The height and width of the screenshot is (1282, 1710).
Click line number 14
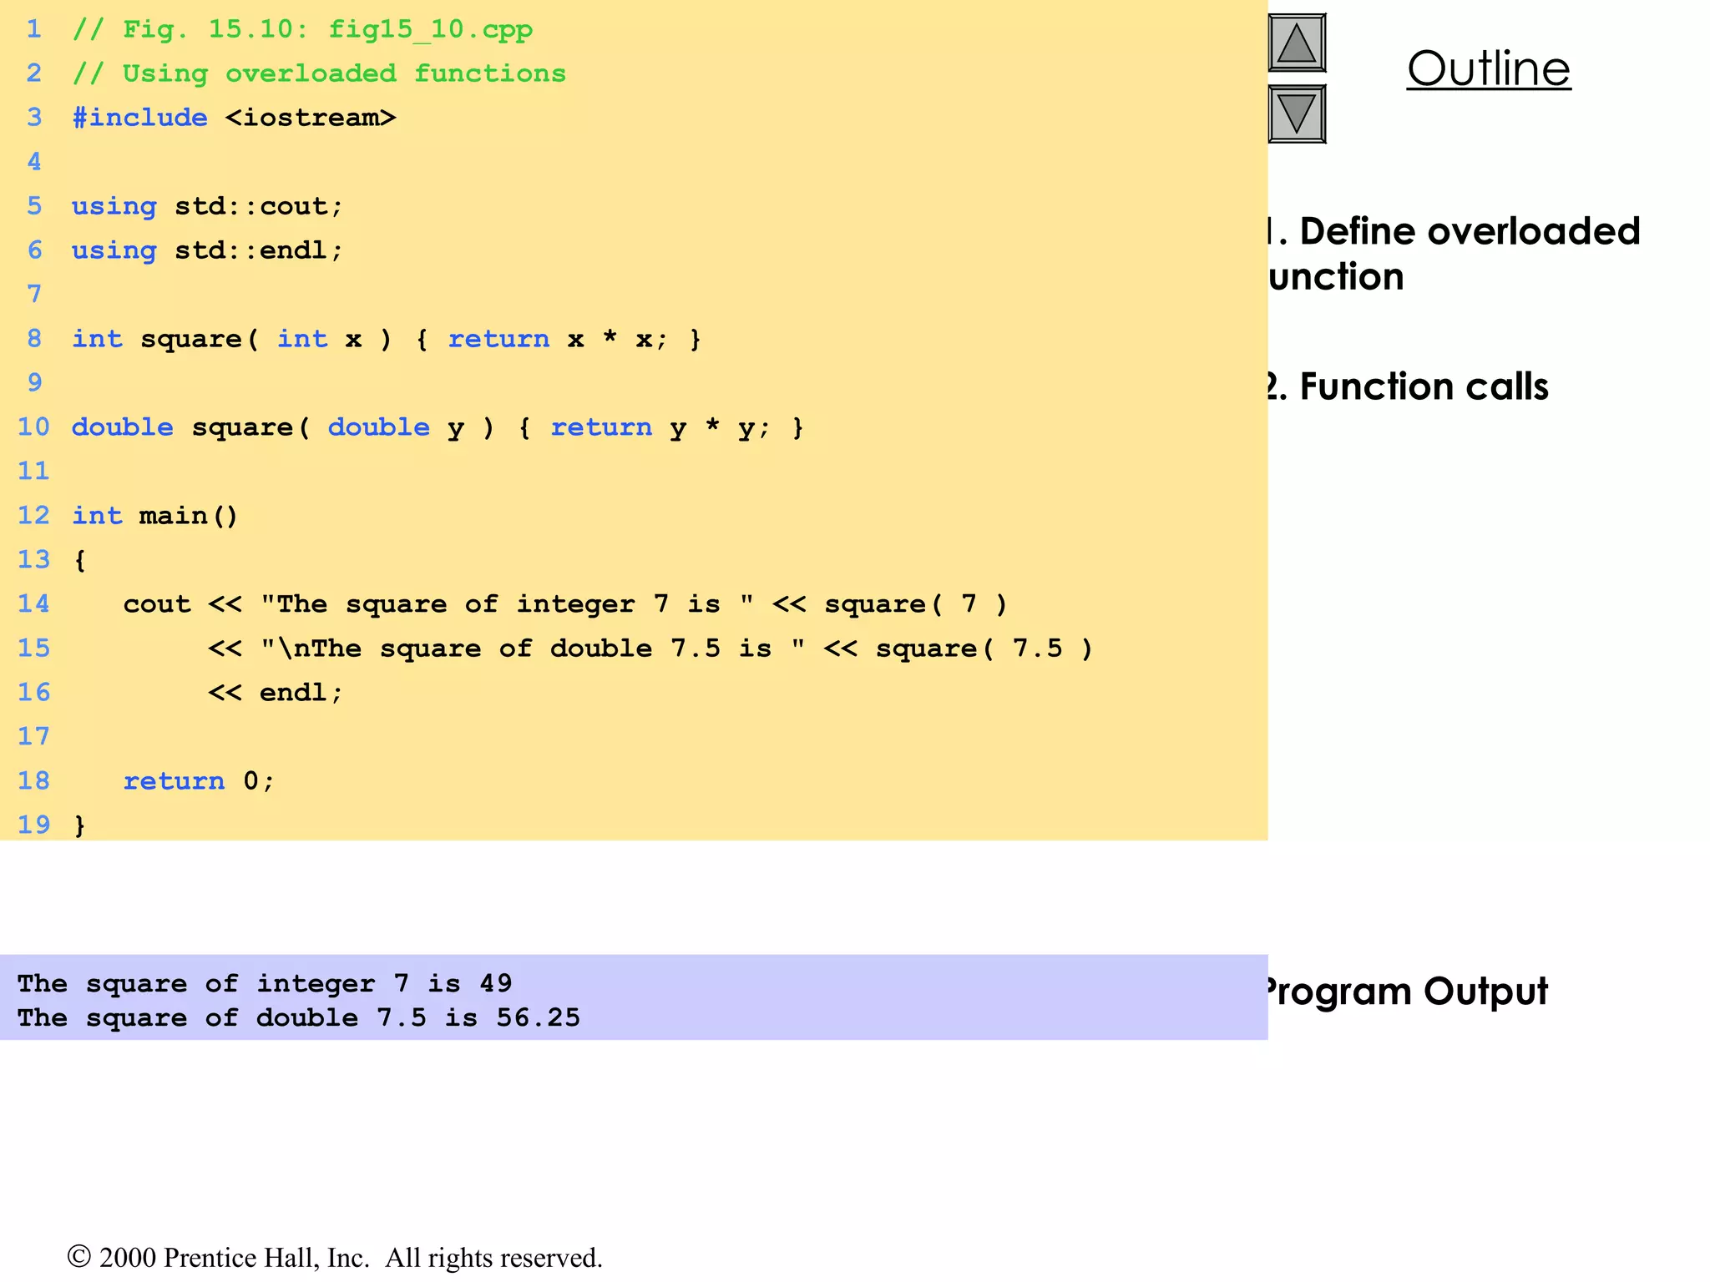pyautogui.click(x=34, y=604)
